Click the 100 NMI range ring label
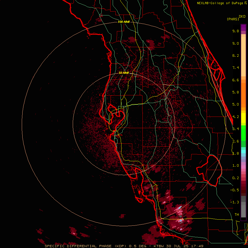Screen dimensions: 248x248 point(124,22)
